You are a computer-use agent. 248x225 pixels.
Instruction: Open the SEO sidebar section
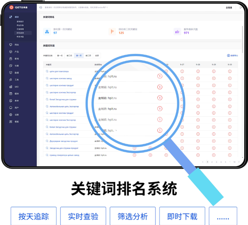[16, 87]
